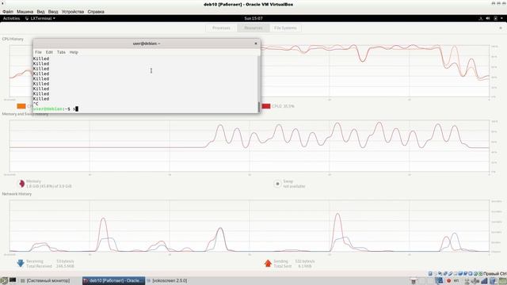Click the Swap color indicator
The width and height of the screenshot is (507, 285).
click(277, 184)
